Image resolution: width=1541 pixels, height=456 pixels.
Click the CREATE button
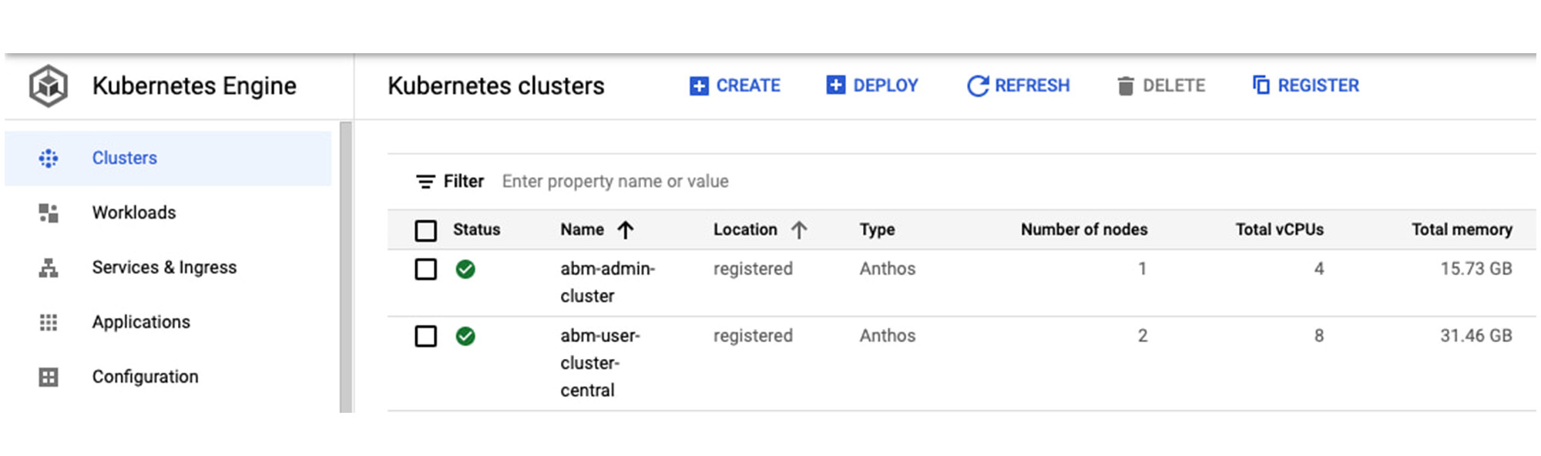(735, 85)
